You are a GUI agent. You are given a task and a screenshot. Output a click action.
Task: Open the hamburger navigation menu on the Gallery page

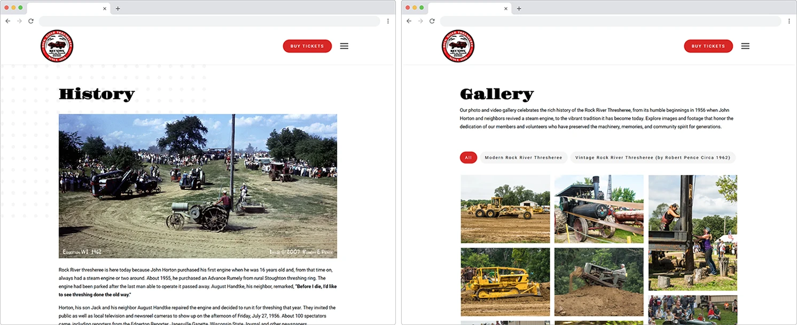tap(745, 46)
